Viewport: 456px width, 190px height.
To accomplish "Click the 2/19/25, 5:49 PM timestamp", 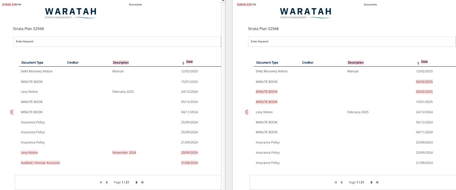I will click(x=11, y=5).
